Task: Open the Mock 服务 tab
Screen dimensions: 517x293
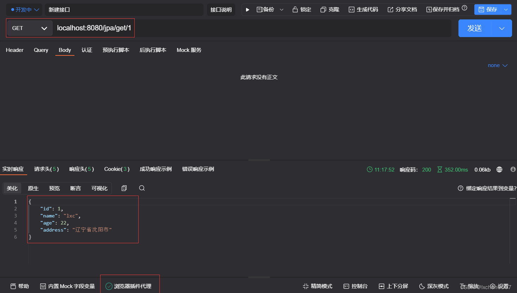Action: point(189,50)
